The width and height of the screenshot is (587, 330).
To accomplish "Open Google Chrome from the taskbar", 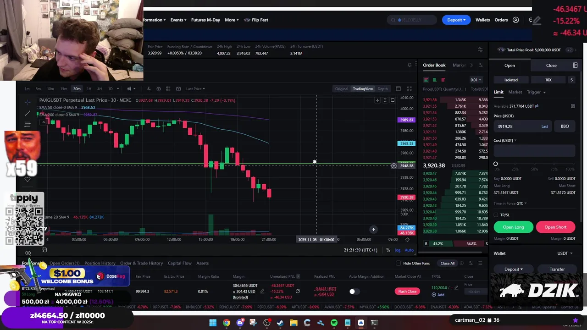I will click(227, 323).
